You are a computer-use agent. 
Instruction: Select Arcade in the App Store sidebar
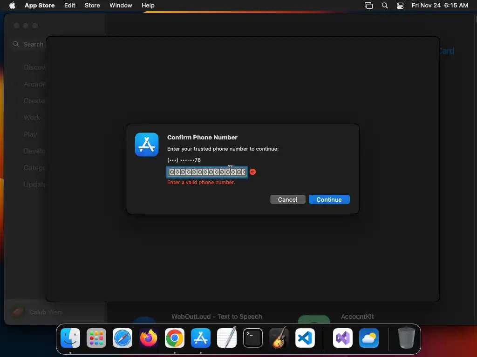(x=34, y=84)
